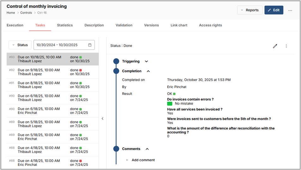Click the Edit button

(274, 10)
